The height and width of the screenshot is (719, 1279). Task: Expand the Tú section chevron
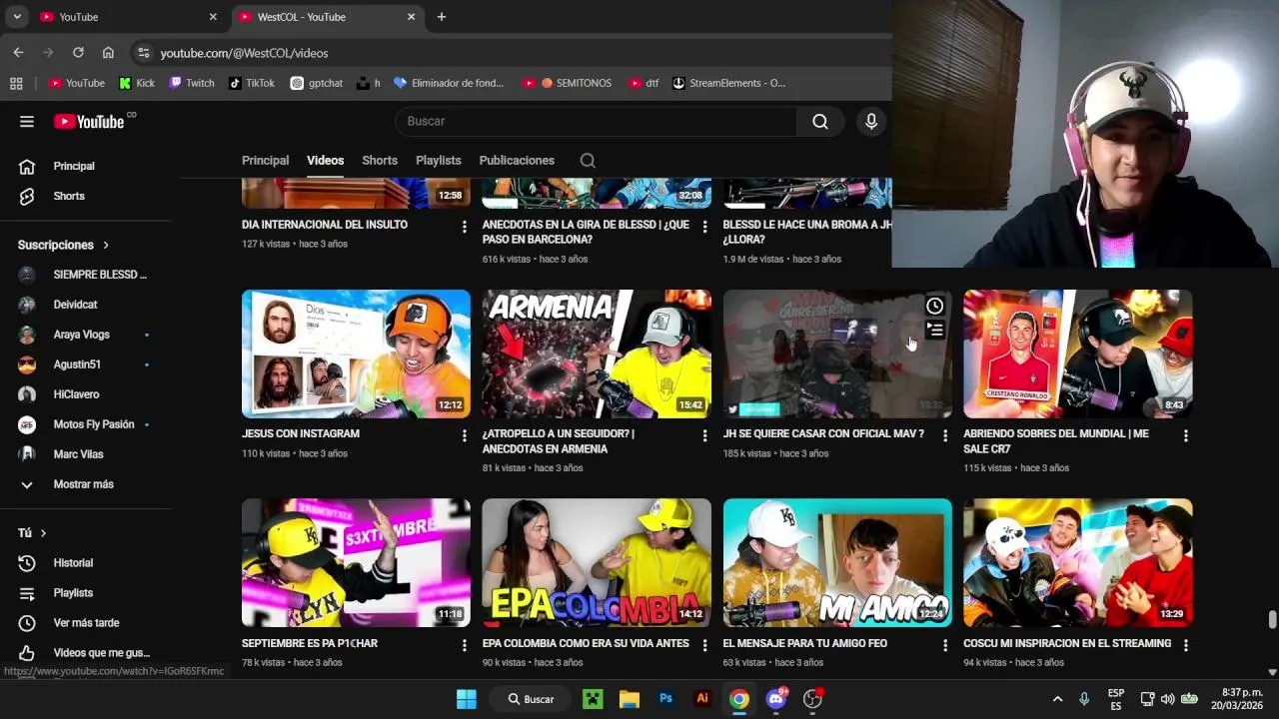[43, 534]
